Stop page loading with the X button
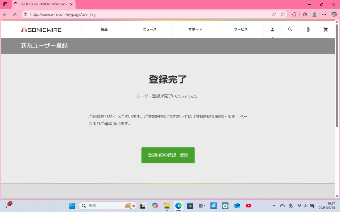340x212 pixels. 15,14
